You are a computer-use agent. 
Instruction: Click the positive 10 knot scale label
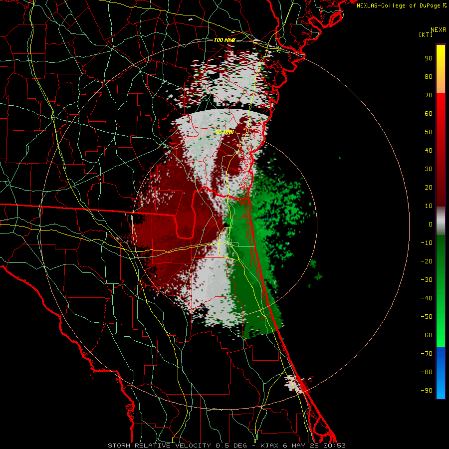point(429,206)
